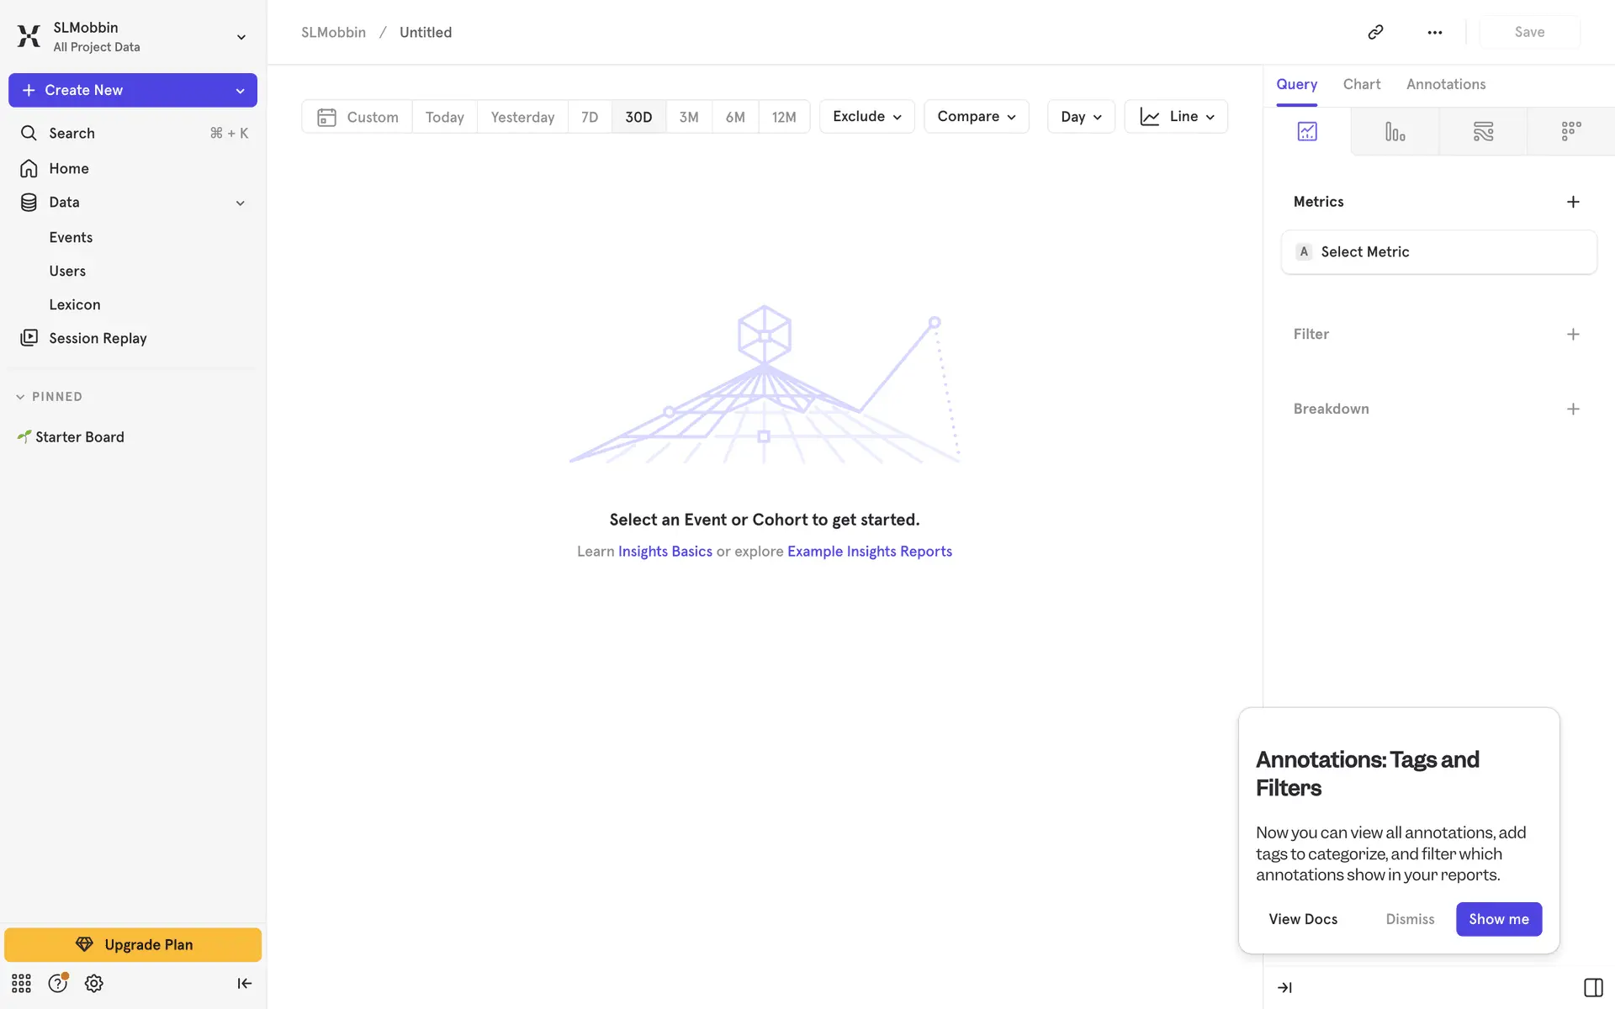Select the Retention report type icon
The width and height of the screenshot is (1615, 1009).
click(x=1570, y=131)
